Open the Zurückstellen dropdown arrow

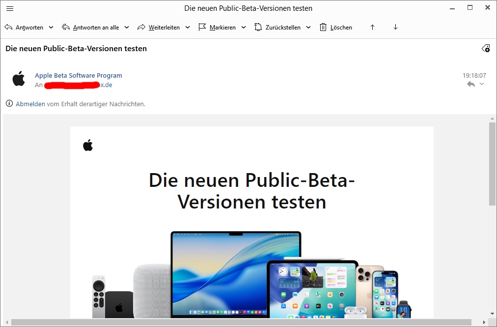pos(308,28)
